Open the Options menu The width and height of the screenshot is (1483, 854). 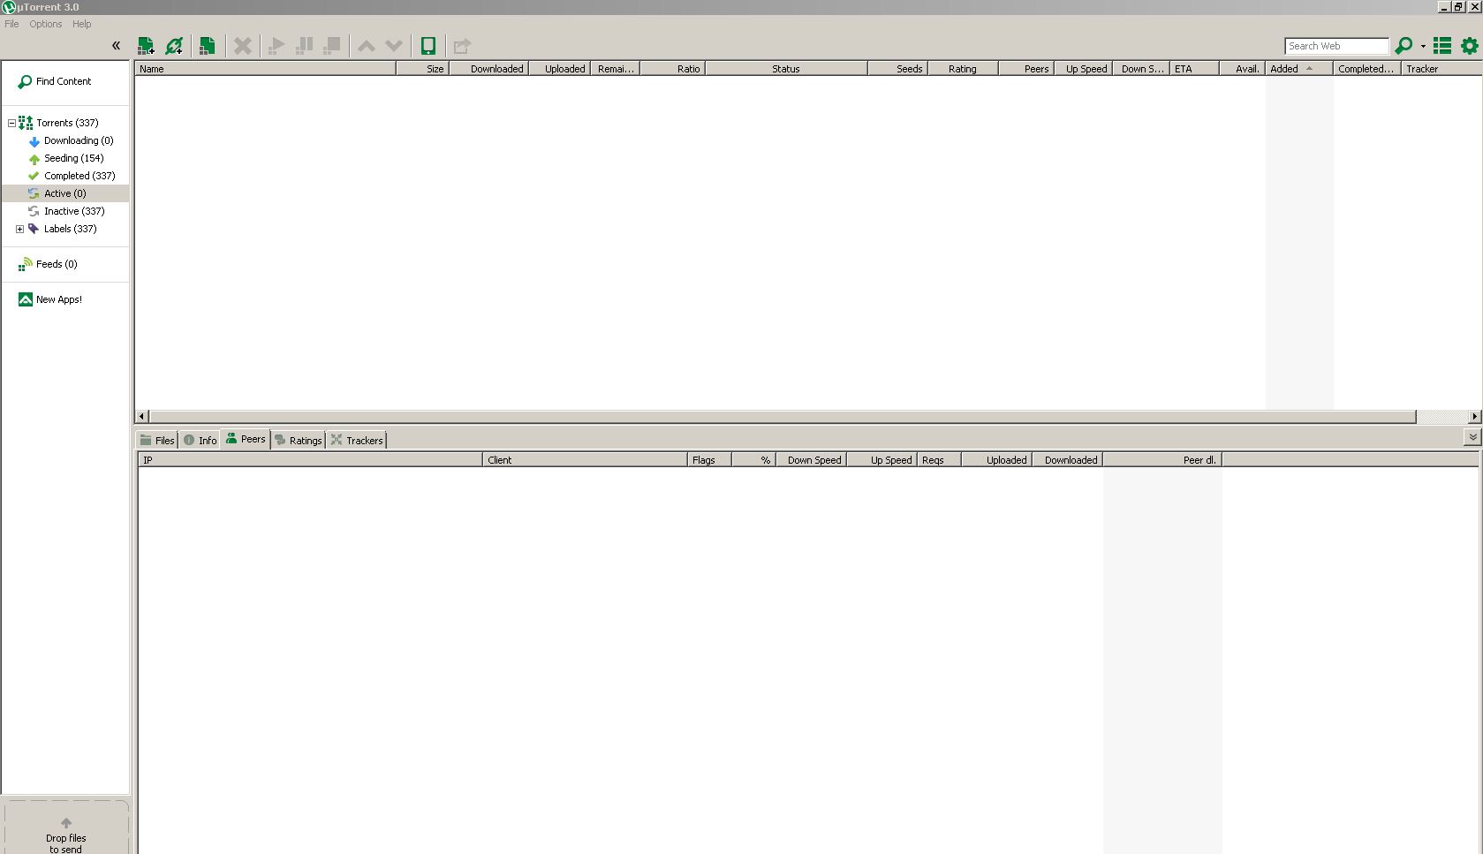tap(44, 24)
